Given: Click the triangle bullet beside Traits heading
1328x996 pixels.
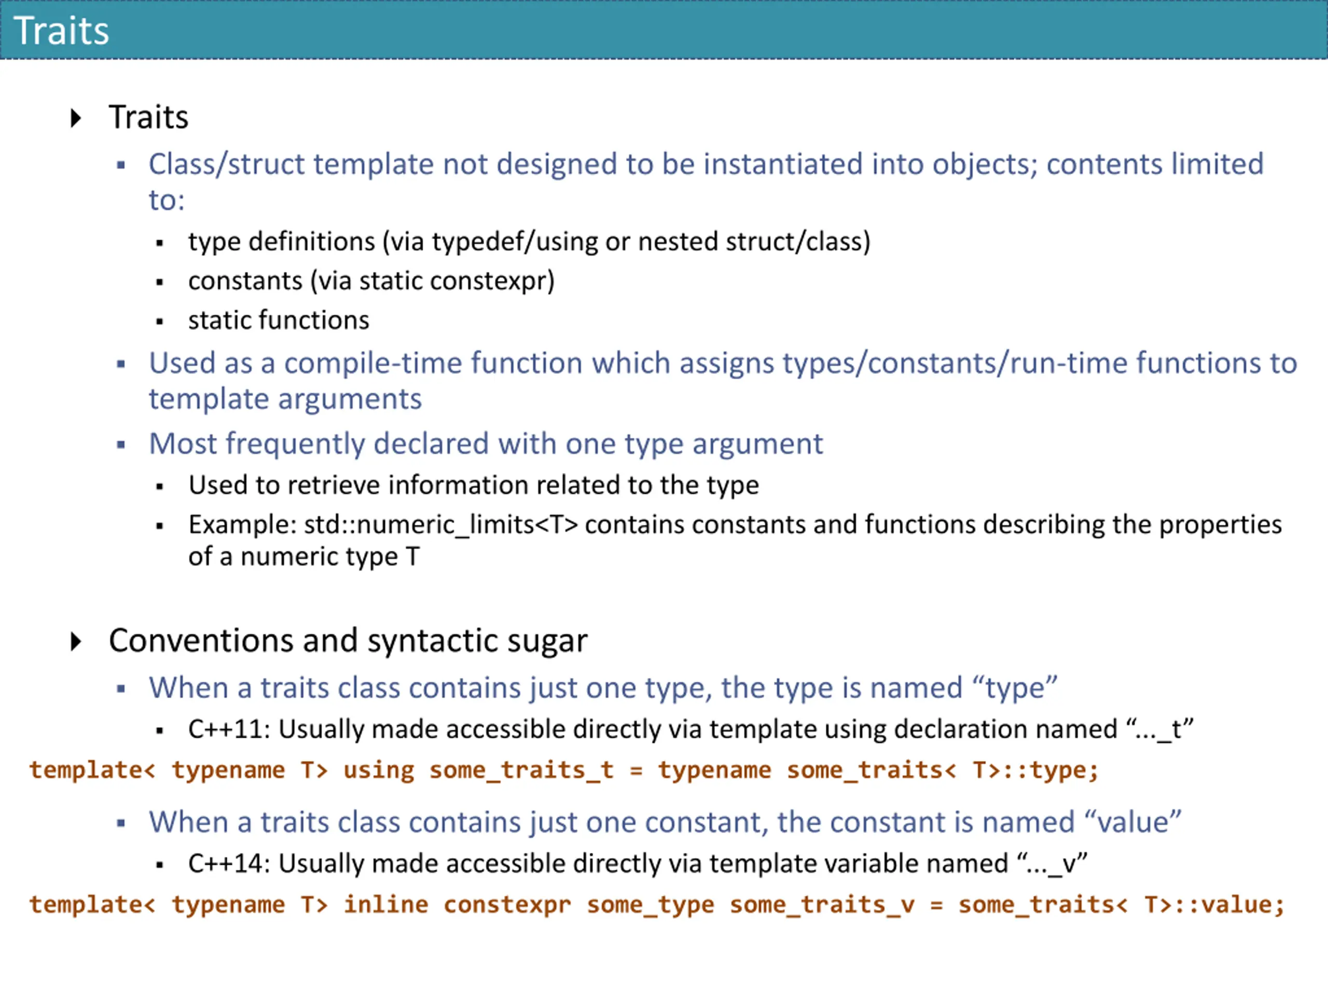Looking at the screenshot, I should [76, 118].
